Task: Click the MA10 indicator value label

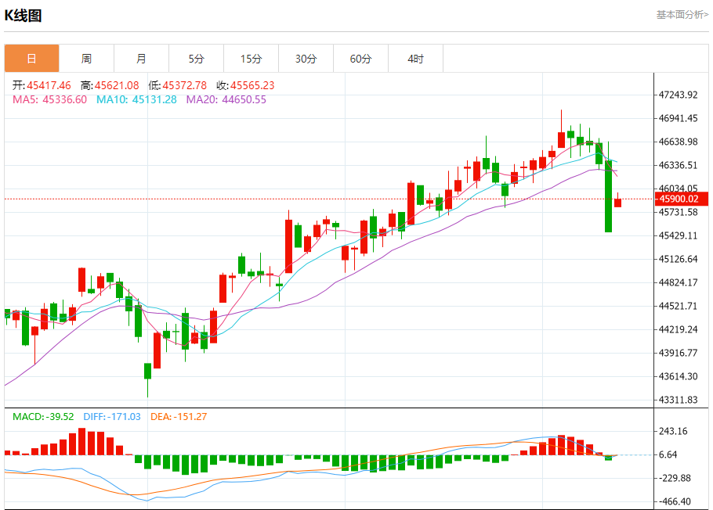Action: click(136, 99)
